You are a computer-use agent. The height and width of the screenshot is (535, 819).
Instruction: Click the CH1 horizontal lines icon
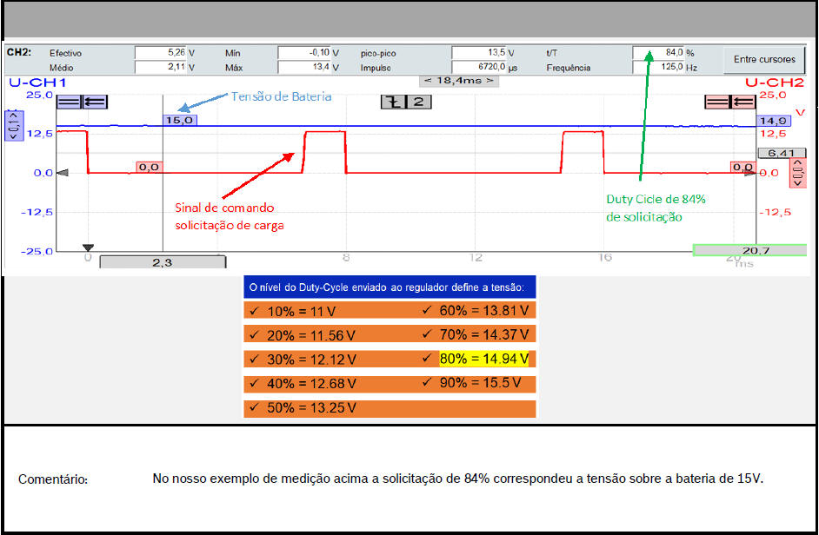(x=69, y=101)
